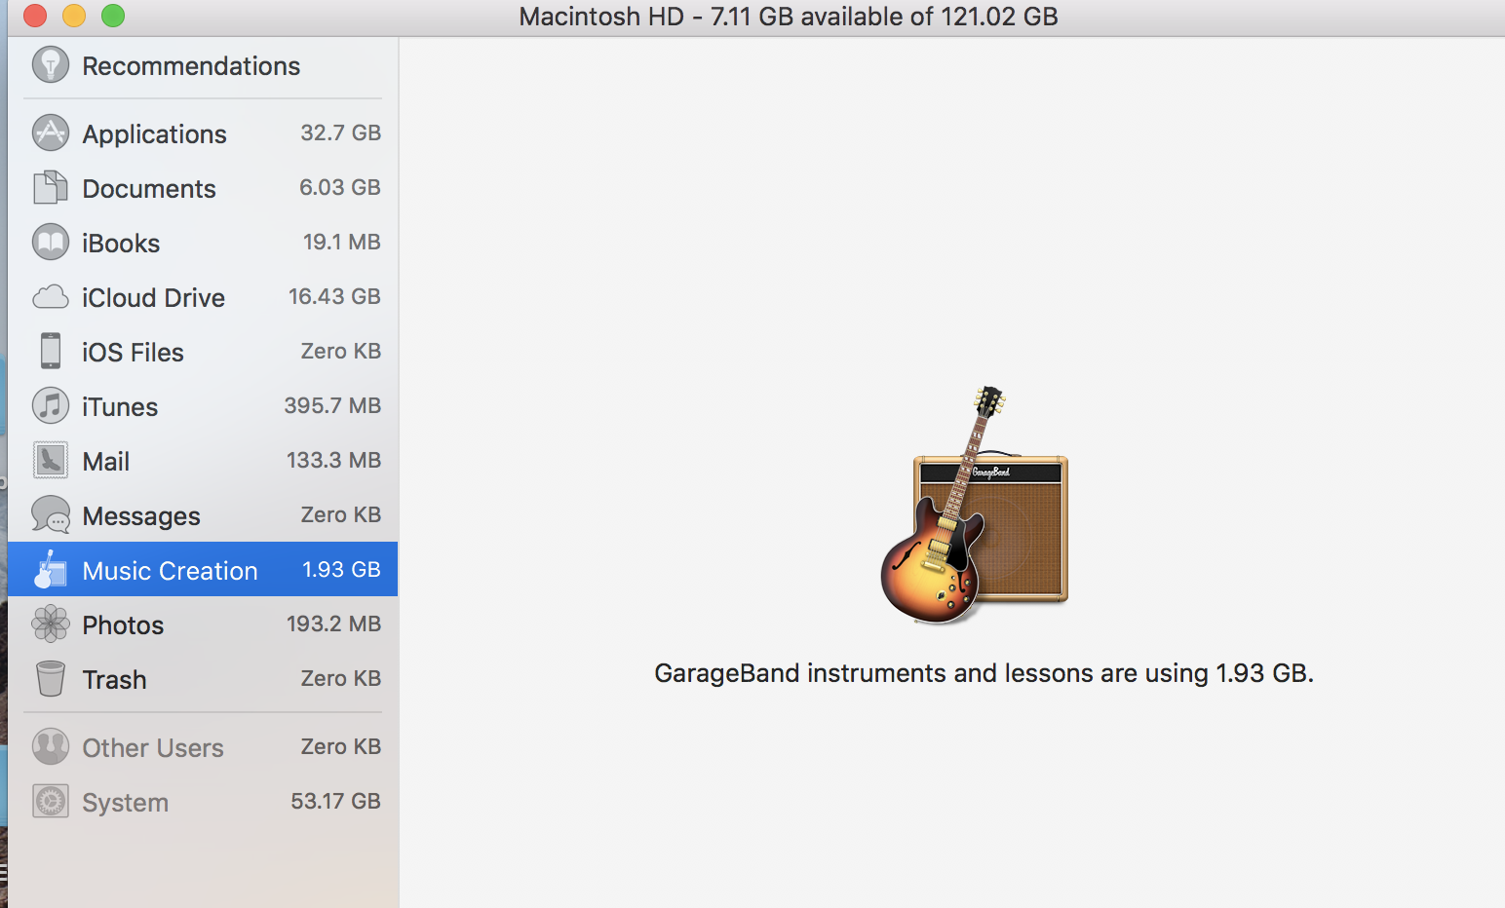Click the 19.1 MB iBooks size
1505x908 pixels.
pos(342,242)
